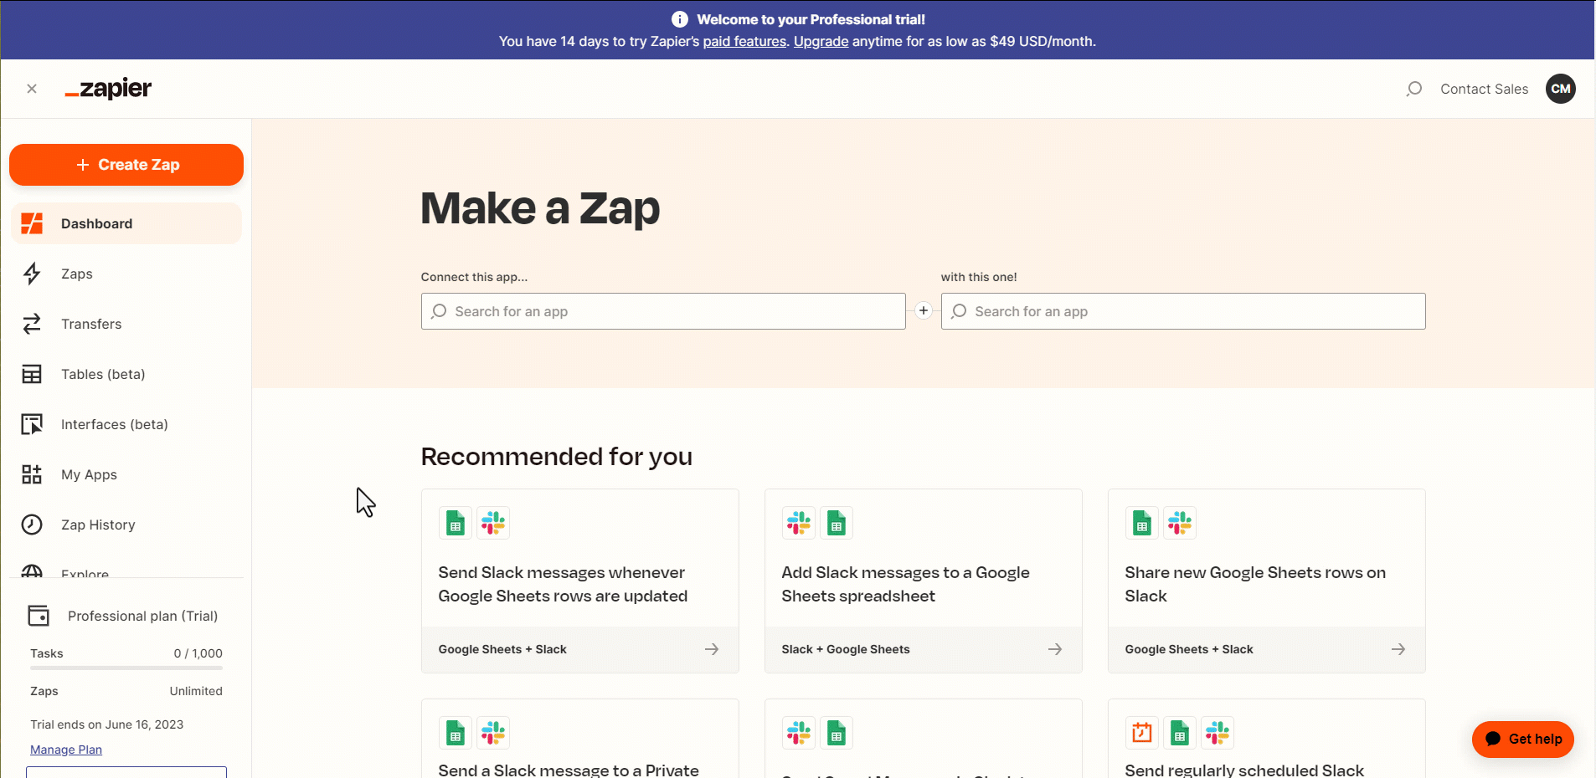Click Contact Sales in the header

1484,89
